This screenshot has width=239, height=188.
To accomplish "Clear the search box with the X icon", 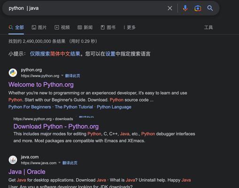I will click(x=170, y=8).
